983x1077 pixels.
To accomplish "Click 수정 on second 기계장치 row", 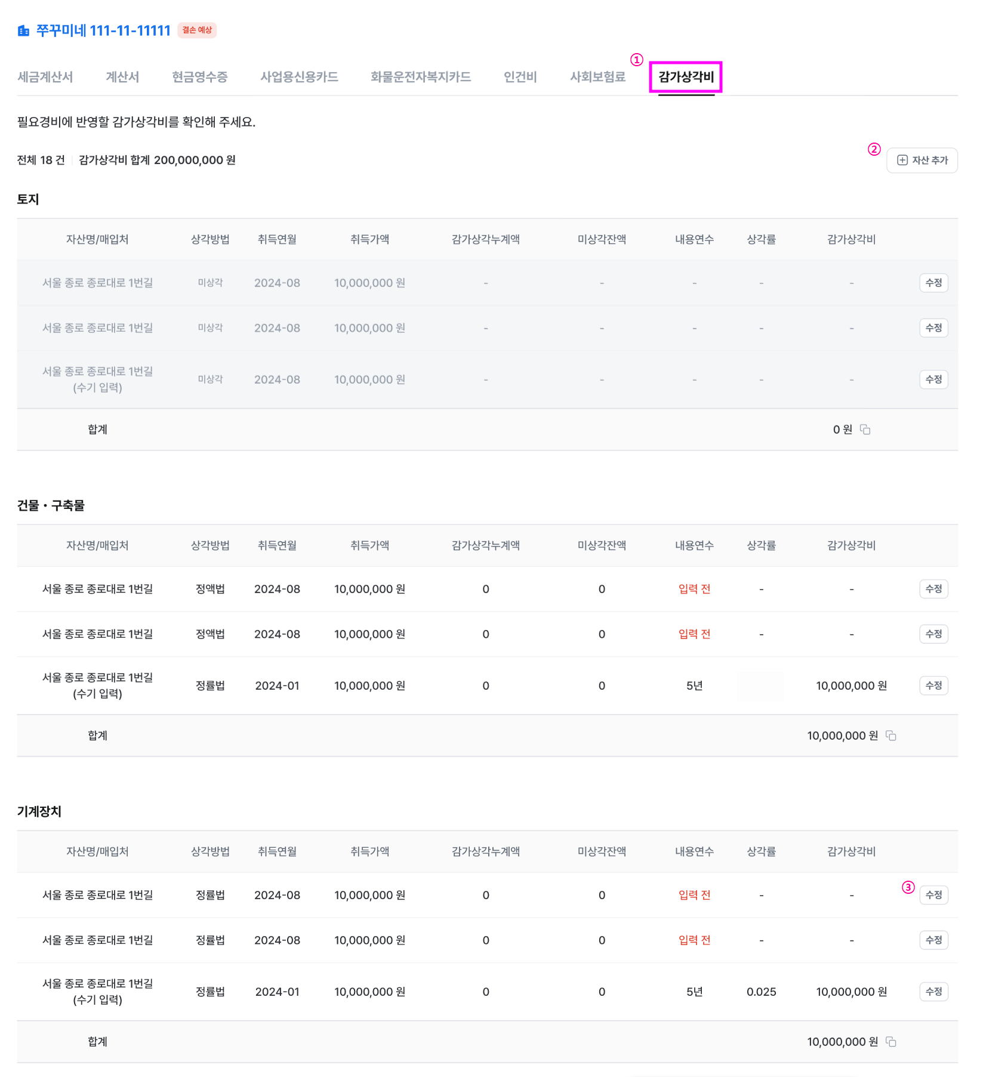I will click(x=933, y=940).
